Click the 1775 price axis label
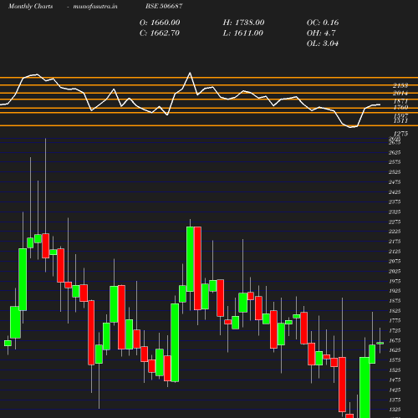 [x=395, y=320]
